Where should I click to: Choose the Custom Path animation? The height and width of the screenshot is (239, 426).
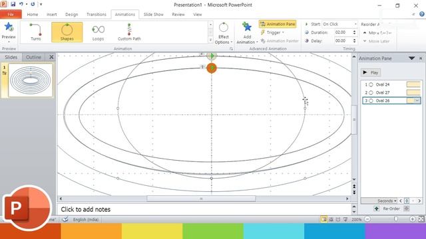(x=129, y=32)
